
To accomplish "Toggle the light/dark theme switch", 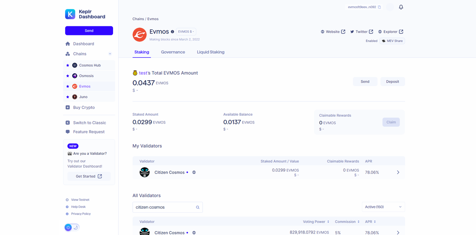I will click(72, 227).
